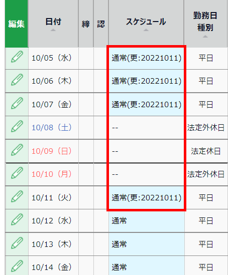The height and width of the screenshot is (275, 228).
Task: Sort by the スケジュール column header
Action: (146, 24)
